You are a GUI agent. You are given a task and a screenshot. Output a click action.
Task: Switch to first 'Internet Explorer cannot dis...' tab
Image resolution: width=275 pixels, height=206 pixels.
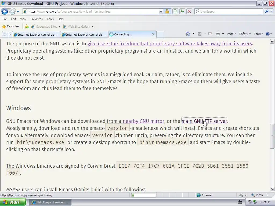point(36,35)
